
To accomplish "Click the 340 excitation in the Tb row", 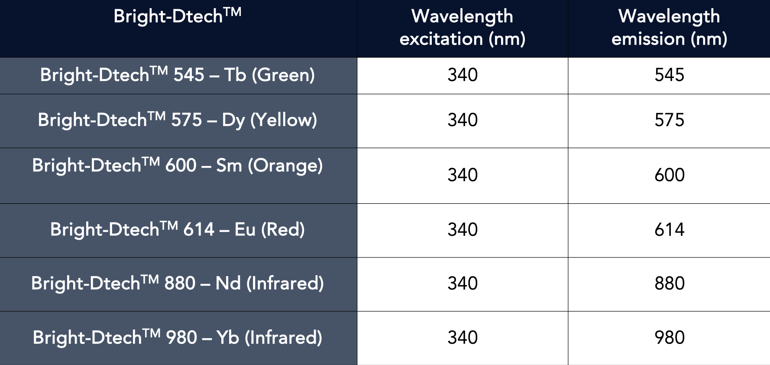I will click(x=463, y=75).
